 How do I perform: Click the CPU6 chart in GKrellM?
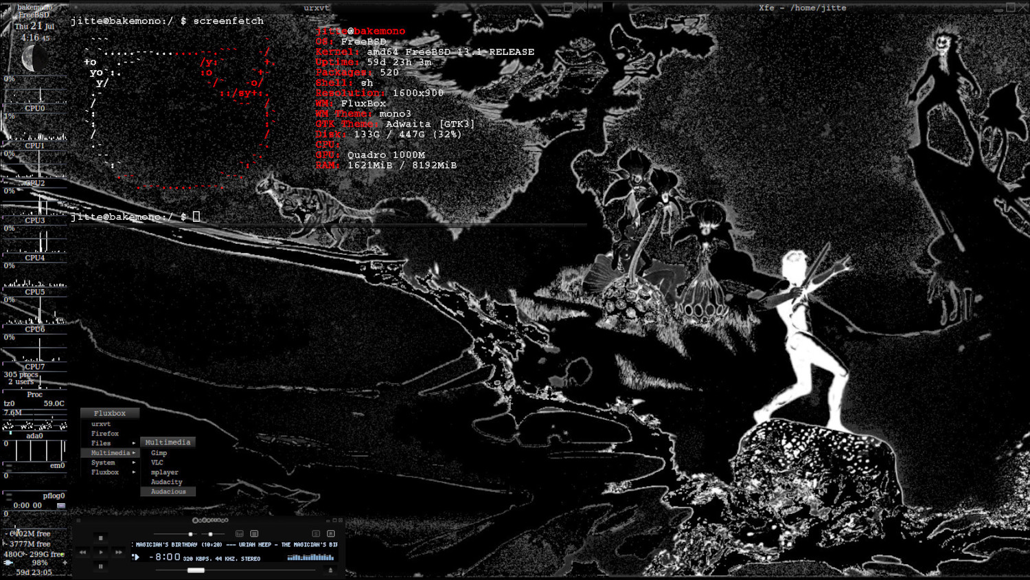click(x=34, y=311)
